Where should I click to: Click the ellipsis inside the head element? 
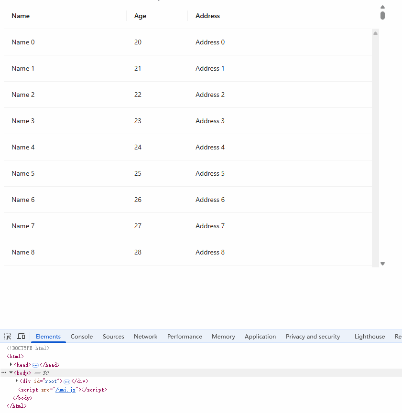pos(35,364)
